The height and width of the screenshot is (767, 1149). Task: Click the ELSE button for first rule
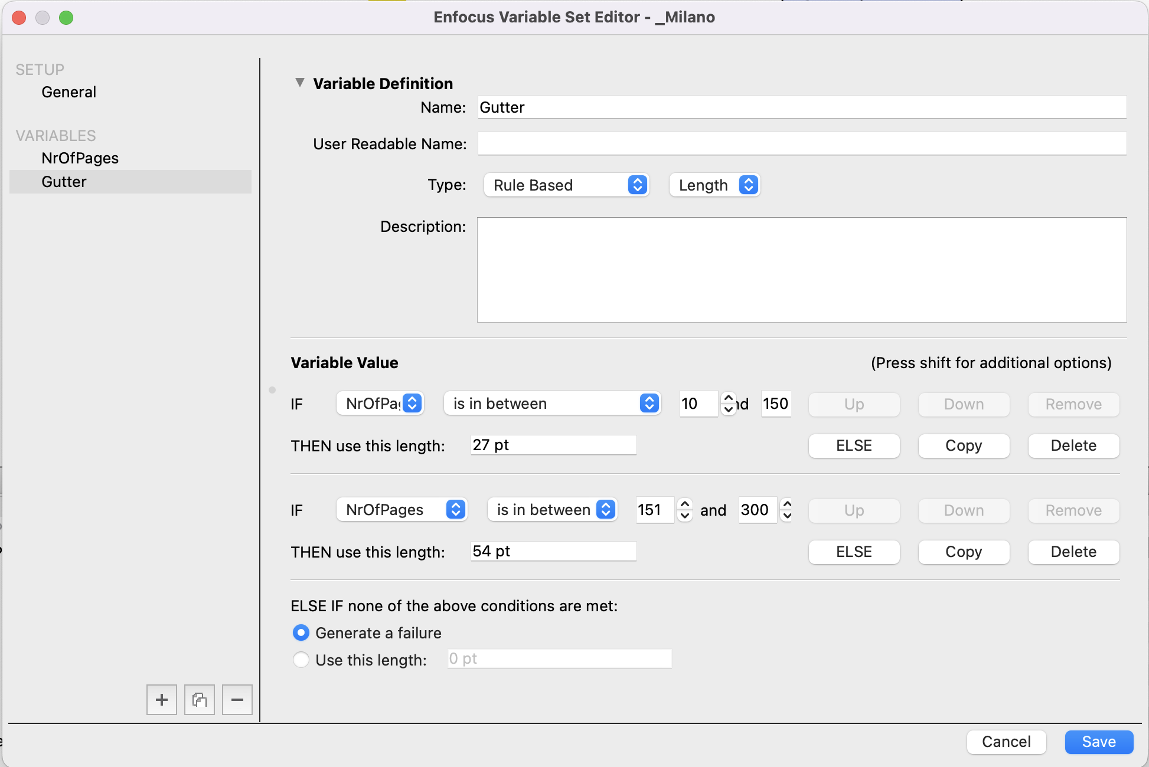tap(853, 444)
